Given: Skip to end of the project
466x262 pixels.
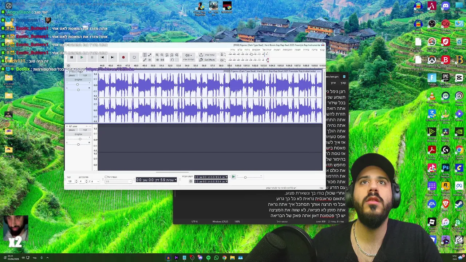Looking at the screenshot, I should pyautogui.click(x=112, y=57).
